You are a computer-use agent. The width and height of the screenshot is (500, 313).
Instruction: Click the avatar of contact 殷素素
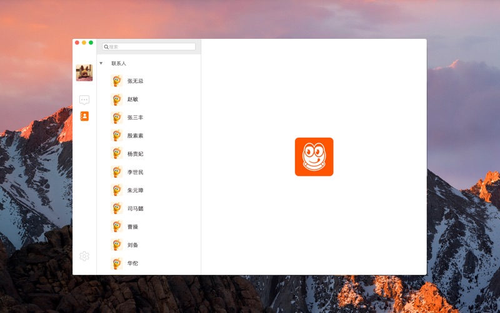click(117, 136)
